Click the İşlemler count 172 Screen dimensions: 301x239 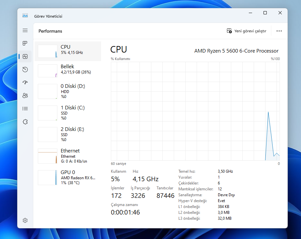click(116, 196)
